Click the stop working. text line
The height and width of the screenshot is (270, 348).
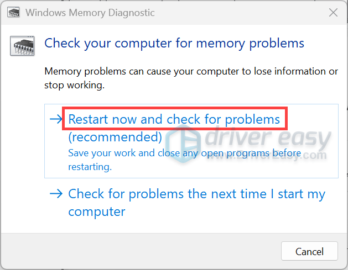point(74,85)
